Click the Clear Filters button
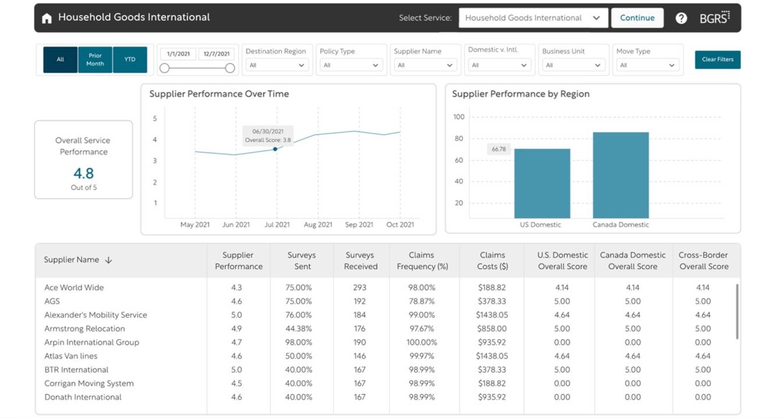 (717, 60)
